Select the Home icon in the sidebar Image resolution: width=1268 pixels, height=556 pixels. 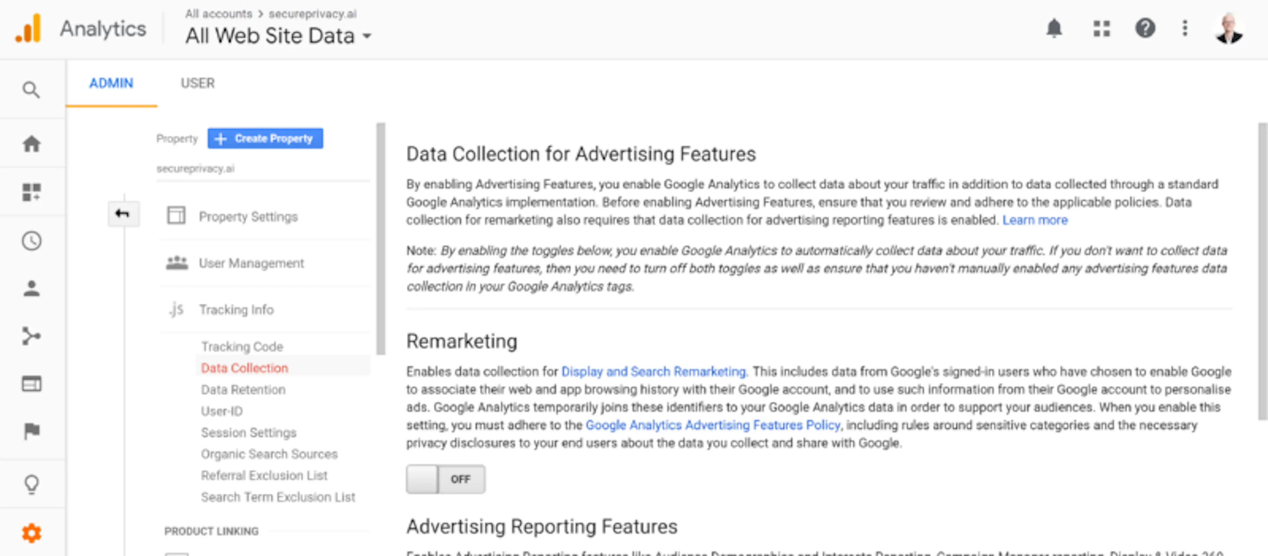[31, 143]
